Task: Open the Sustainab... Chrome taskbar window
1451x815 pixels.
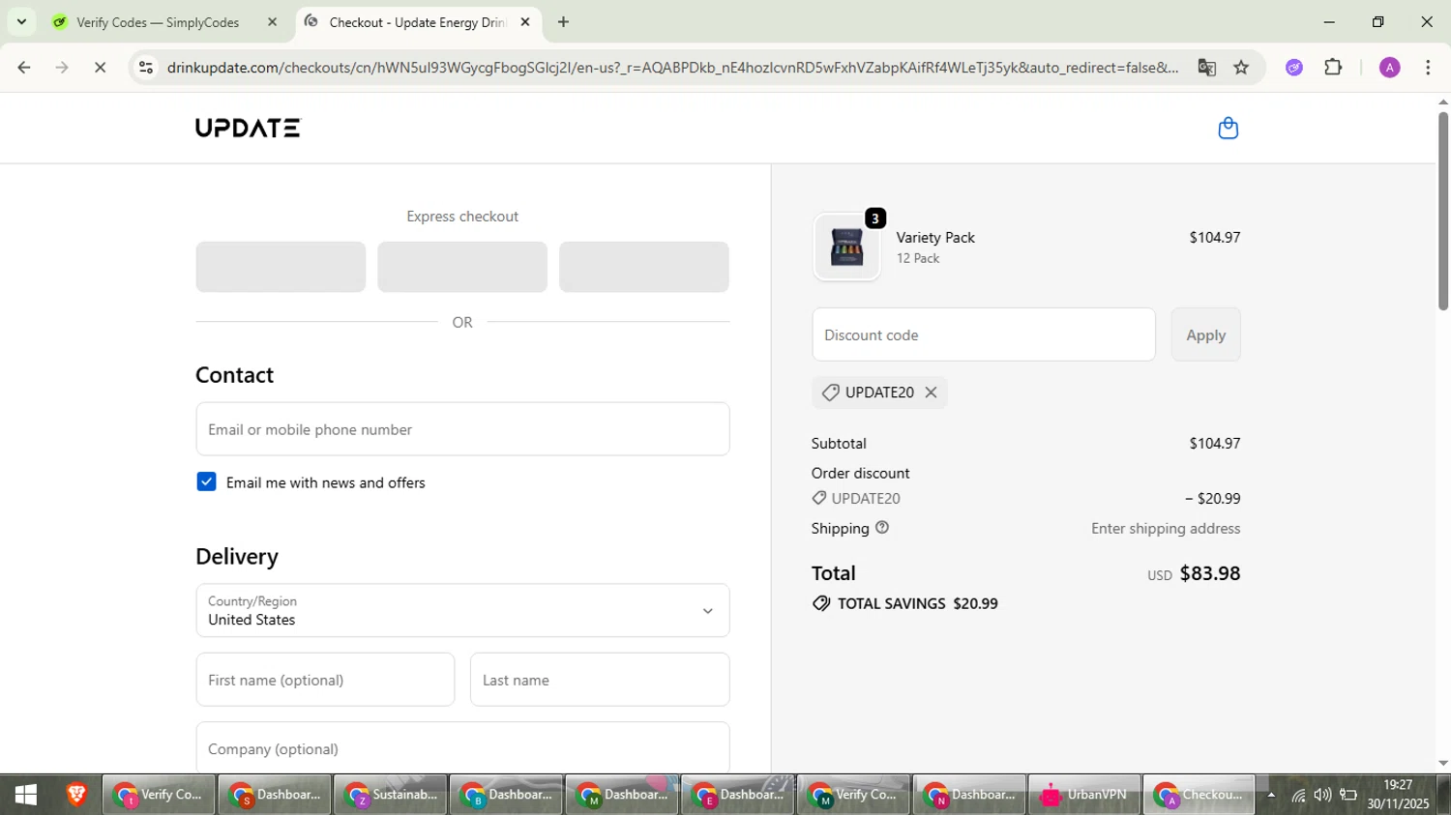Action: pyautogui.click(x=391, y=795)
